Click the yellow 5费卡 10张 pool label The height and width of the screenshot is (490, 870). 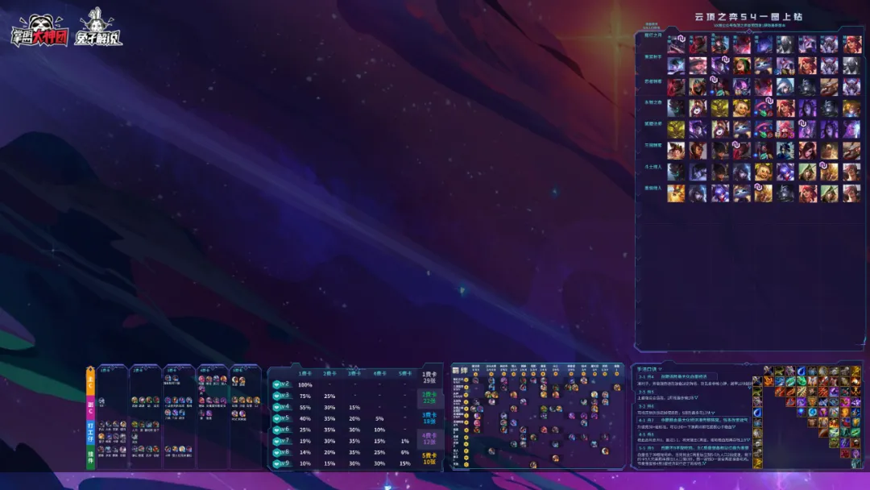tap(429, 459)
